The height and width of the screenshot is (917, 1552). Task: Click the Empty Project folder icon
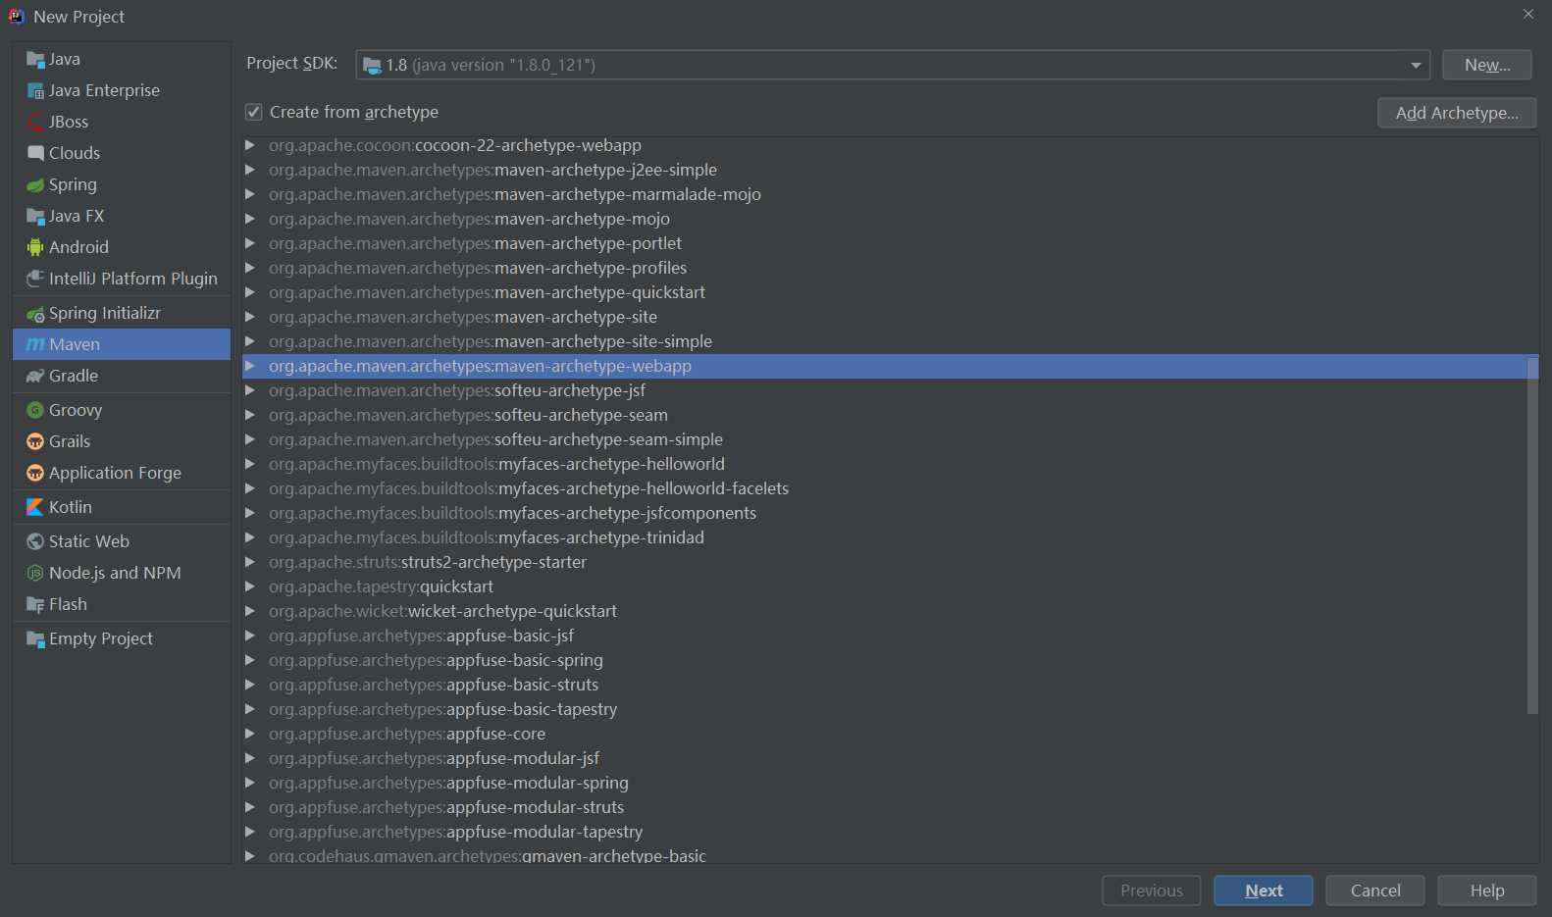point(35,639)
